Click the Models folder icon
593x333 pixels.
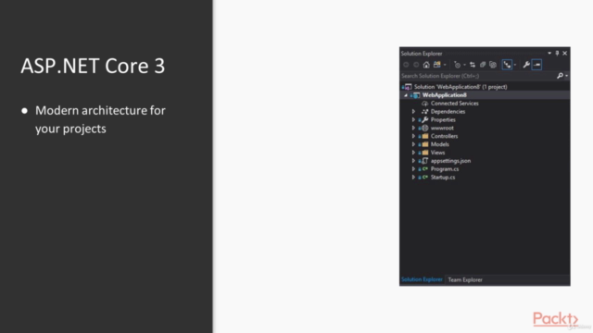click(425, 144)
